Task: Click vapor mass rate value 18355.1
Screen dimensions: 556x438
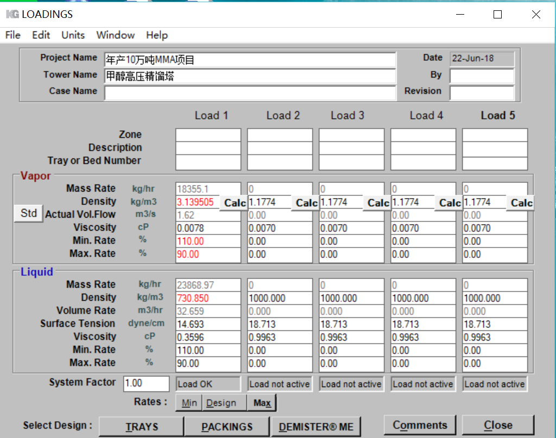Action: click(208, 189)
